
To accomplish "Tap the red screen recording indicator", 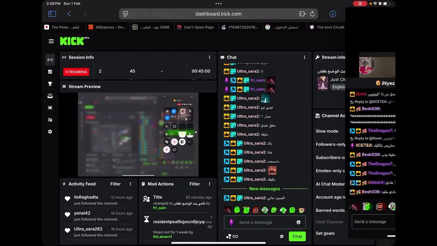I will coord(360,3).
